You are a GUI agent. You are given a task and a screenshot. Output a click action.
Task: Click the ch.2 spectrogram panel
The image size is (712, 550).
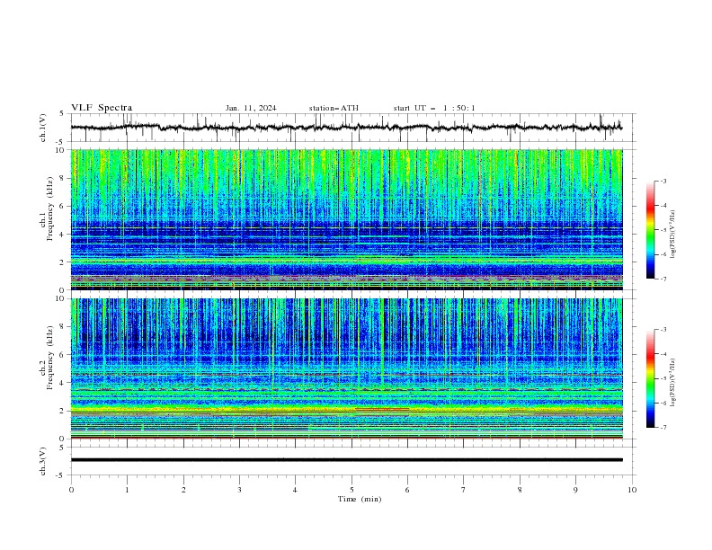347,368
